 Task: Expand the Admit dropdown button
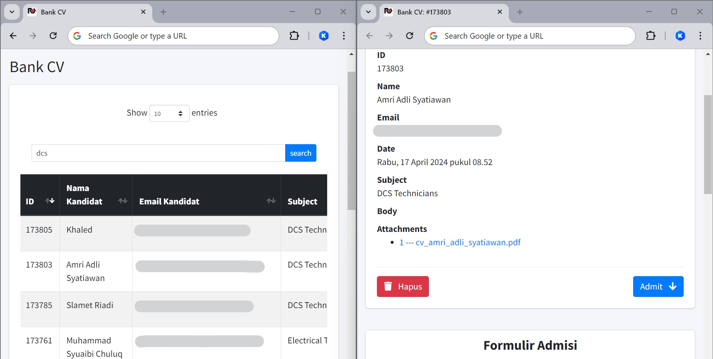[658, 287]
